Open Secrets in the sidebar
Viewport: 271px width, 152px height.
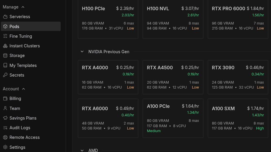pyautogui.click(x=31, y=75)
